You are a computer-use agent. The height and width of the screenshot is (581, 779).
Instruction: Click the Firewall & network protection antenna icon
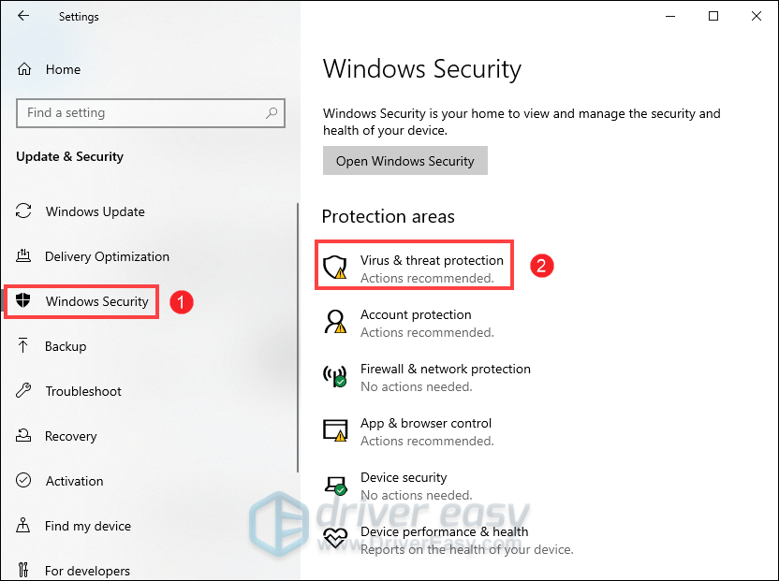[335, 376]
